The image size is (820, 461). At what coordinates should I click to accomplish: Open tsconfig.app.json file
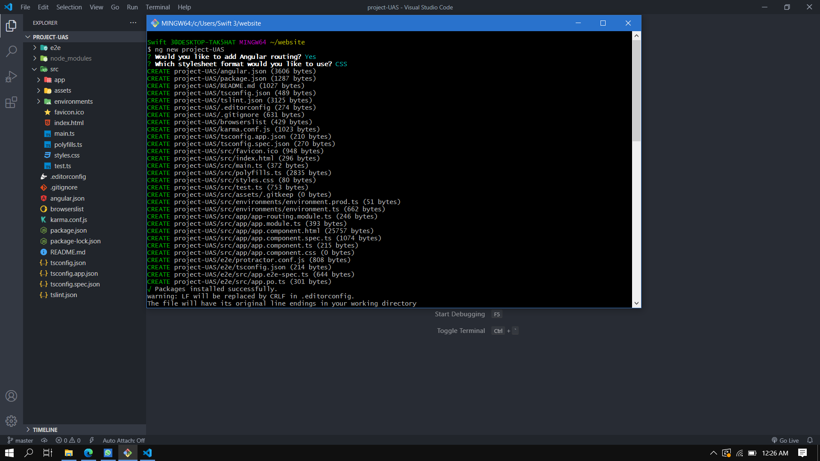pyautogui.click(x=74, y=274)
